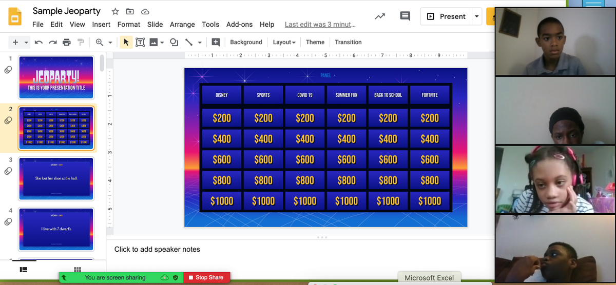Viewport: 616px width, 285px height.
Task: Open comment history speech bubble
Action: point(405,16)
